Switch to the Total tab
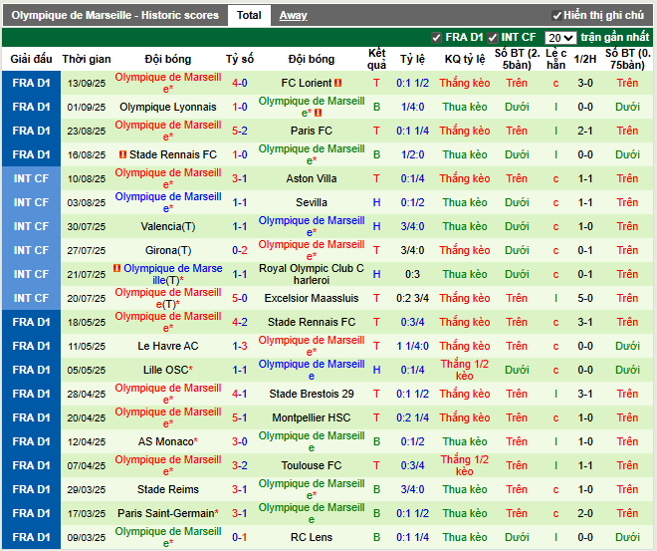 tap(249, 16)
